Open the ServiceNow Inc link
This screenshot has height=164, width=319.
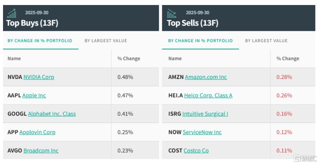(x=202, y=132)
